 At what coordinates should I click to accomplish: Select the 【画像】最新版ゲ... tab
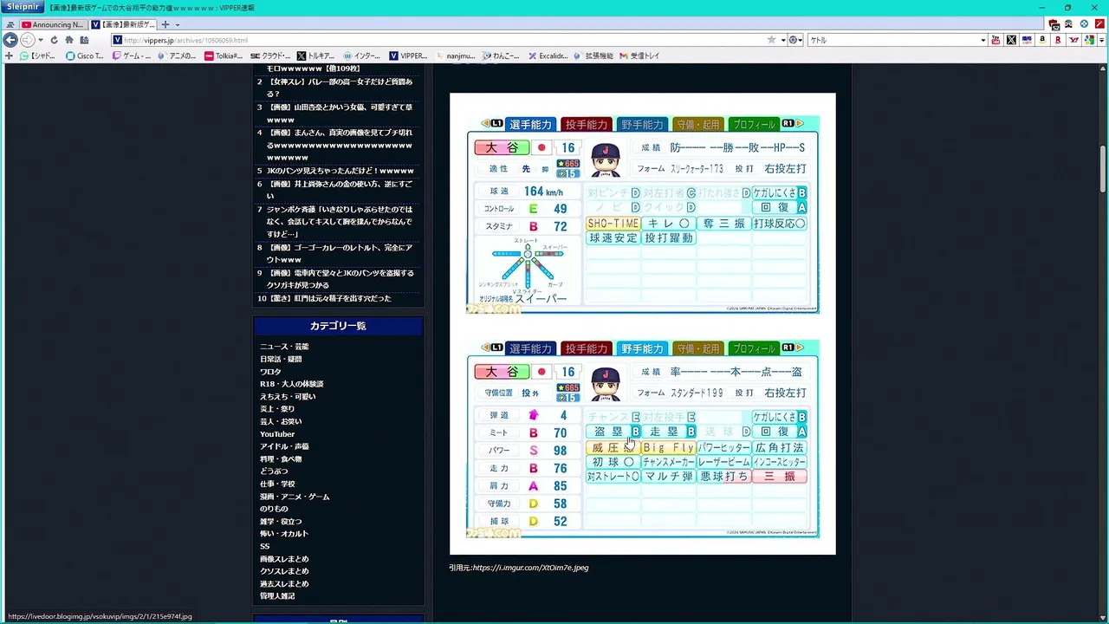click(x=122, y=24)
